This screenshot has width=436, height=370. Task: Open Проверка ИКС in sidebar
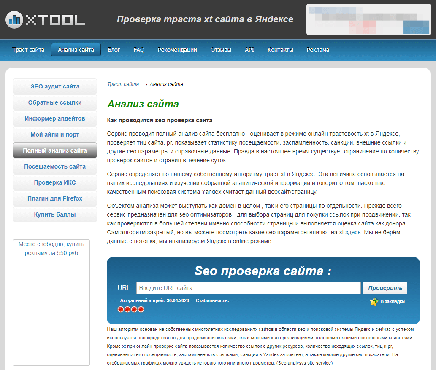point(55,182)
